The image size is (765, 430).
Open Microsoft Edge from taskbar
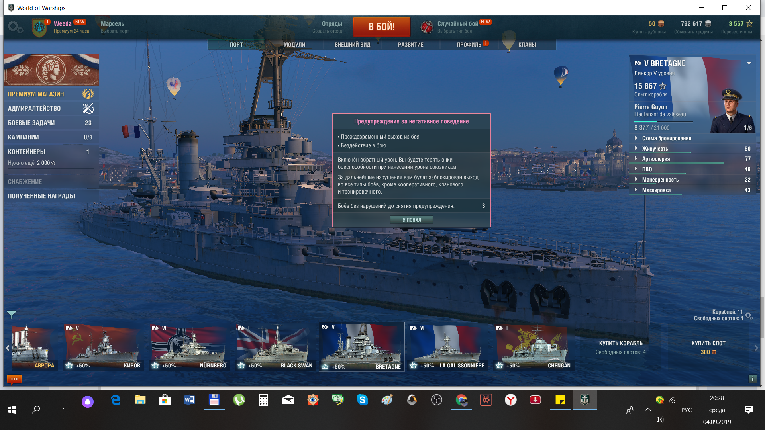pos(116,400)
